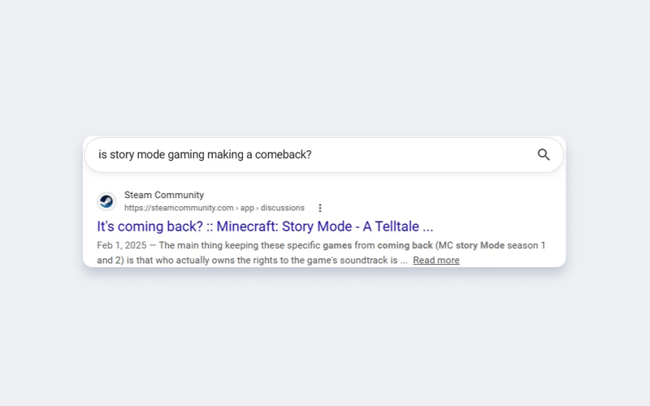Image resolution: width=650 pixels, height=406 pixels.
Task: Click the bold "games" word in snippet
Action: pyautogui.click(x=337, y=245)
